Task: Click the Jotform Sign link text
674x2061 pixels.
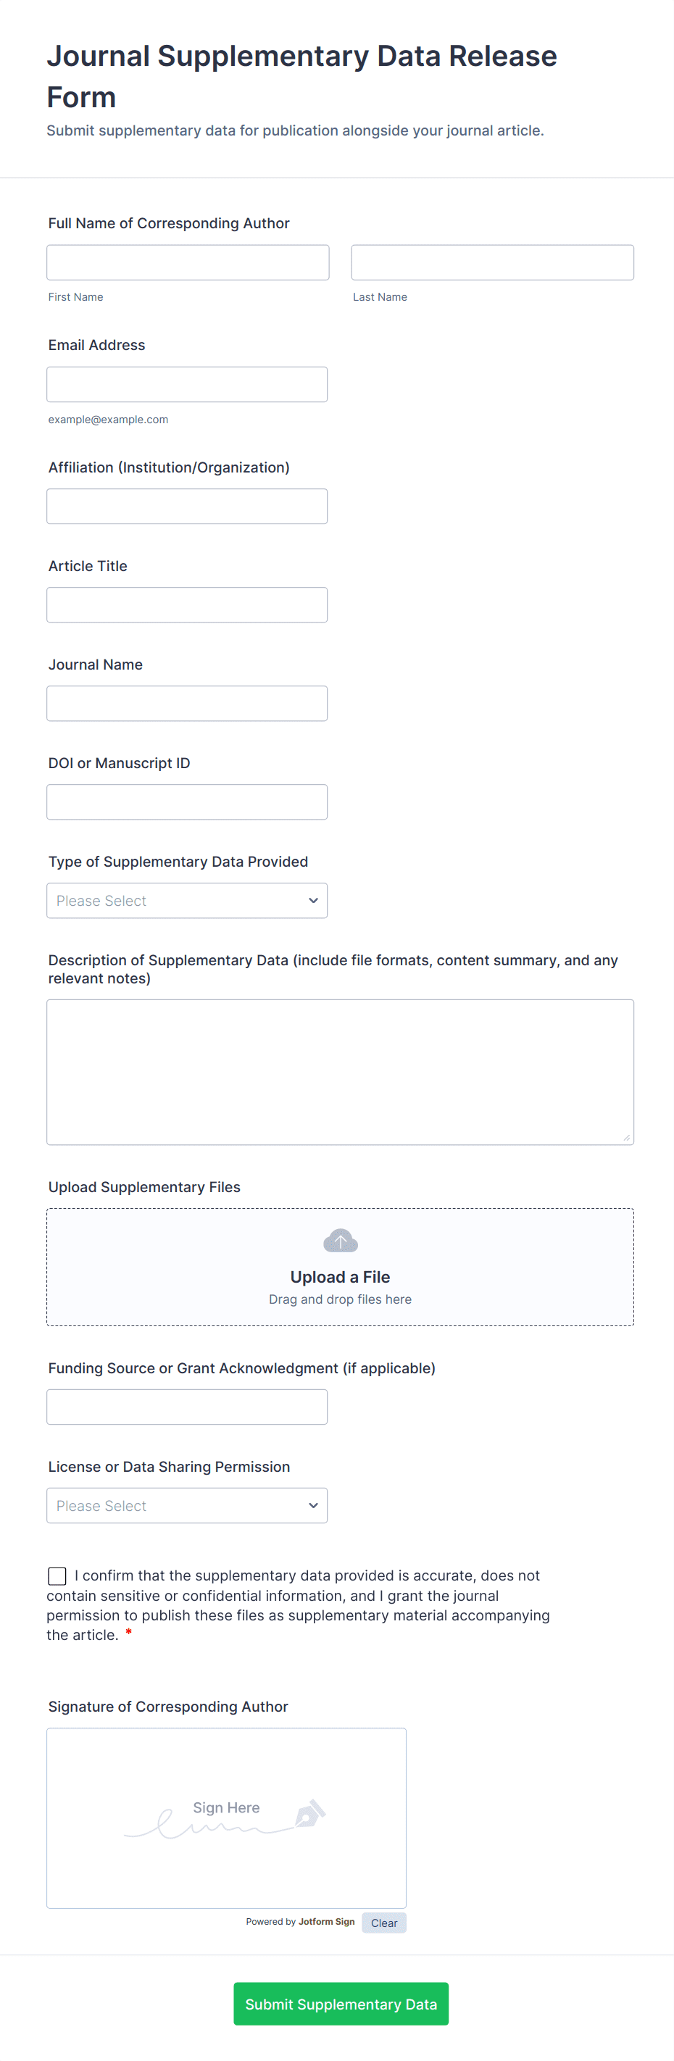Action: point(326,1922)
